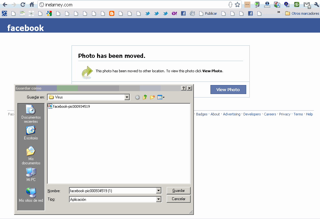Create a new folder in save dialog
Image resolution: width=320 pixels, height=219 pixels.
[152, 97]
